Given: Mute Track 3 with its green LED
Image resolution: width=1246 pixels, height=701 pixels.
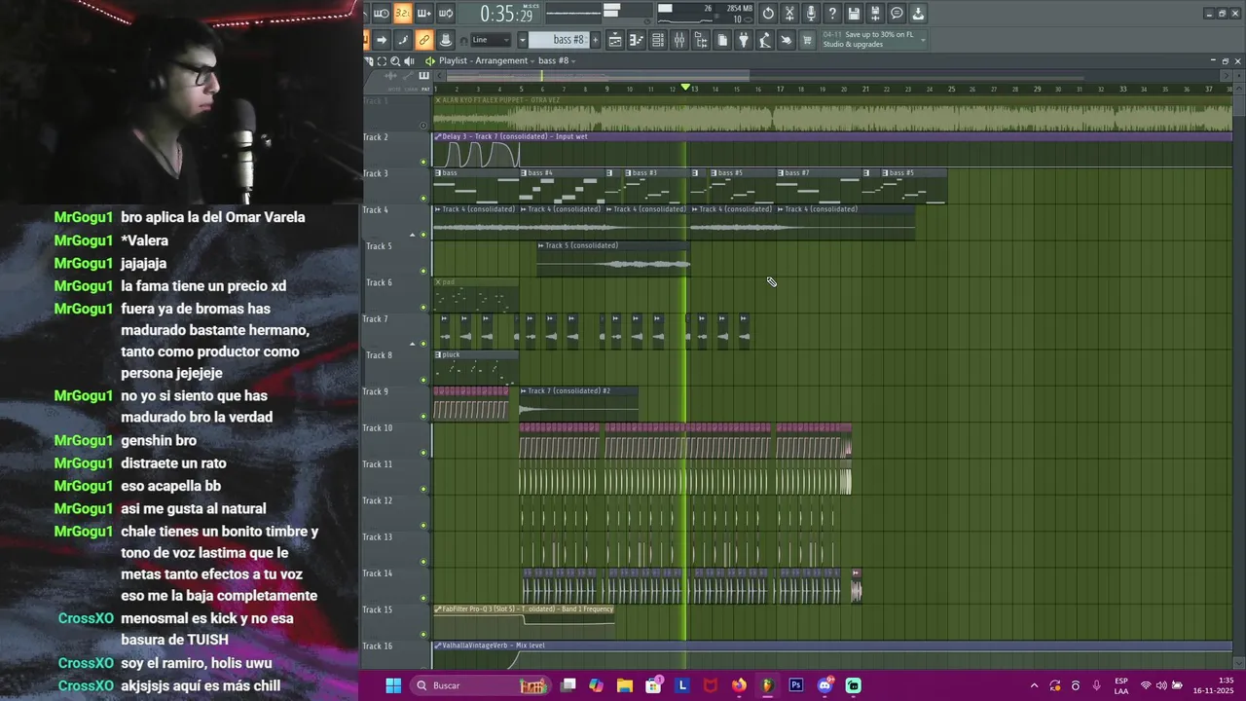Looking at the screenshot, I should click(422, 198).
